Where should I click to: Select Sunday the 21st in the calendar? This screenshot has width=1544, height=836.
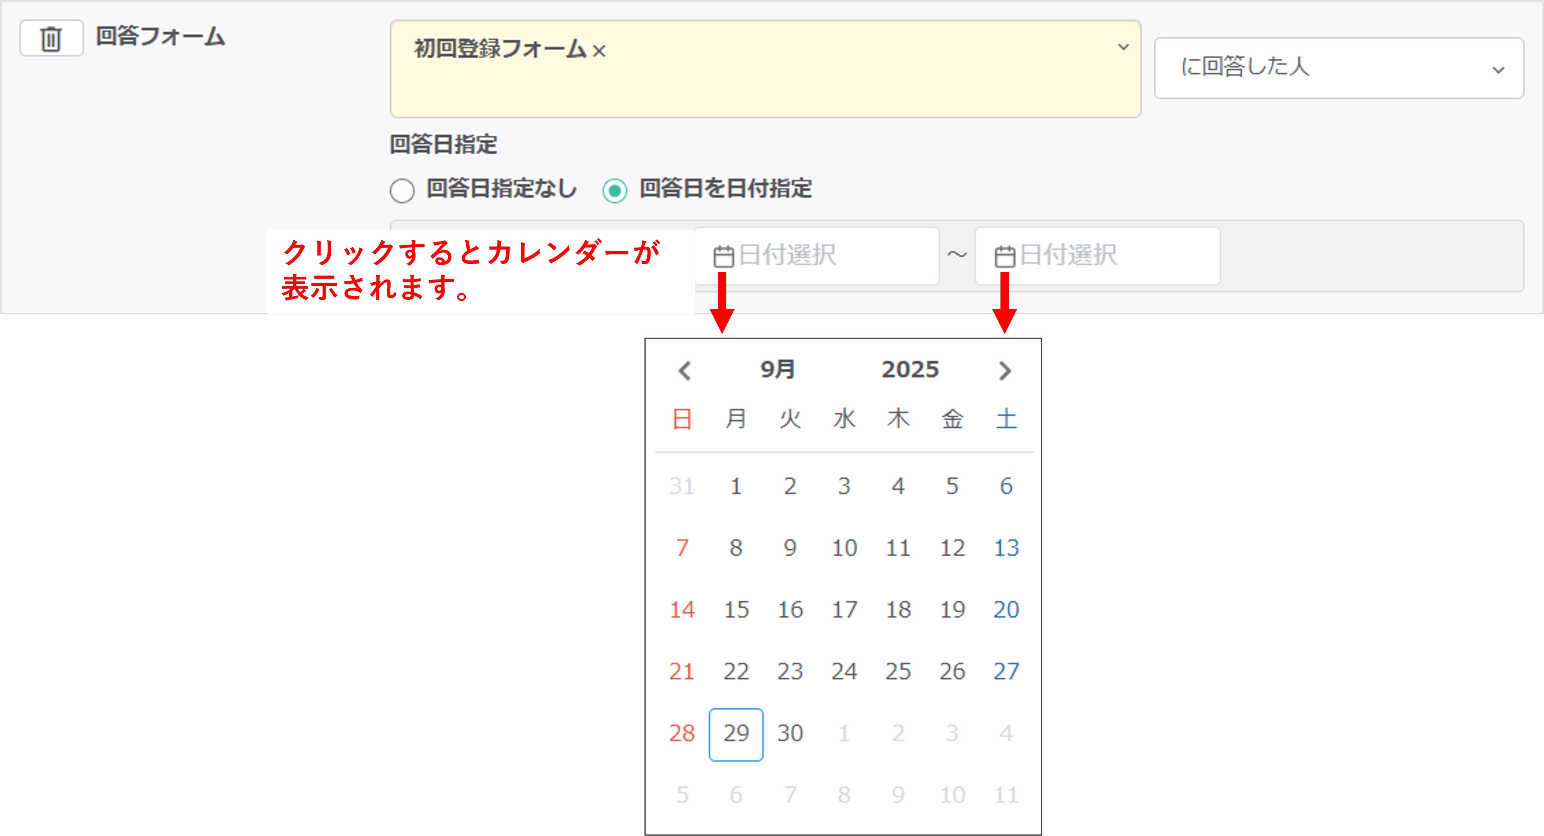coord(682,672)
